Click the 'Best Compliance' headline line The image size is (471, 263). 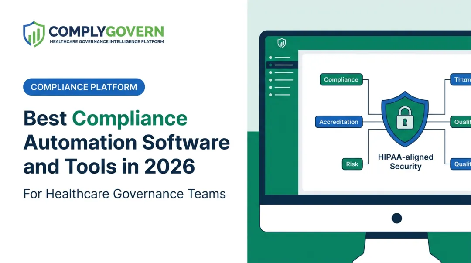106,119
